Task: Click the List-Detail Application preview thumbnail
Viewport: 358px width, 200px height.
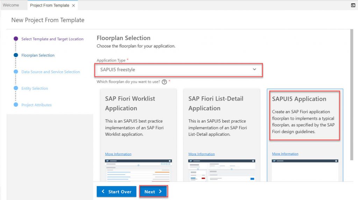Action: point(221,170)
